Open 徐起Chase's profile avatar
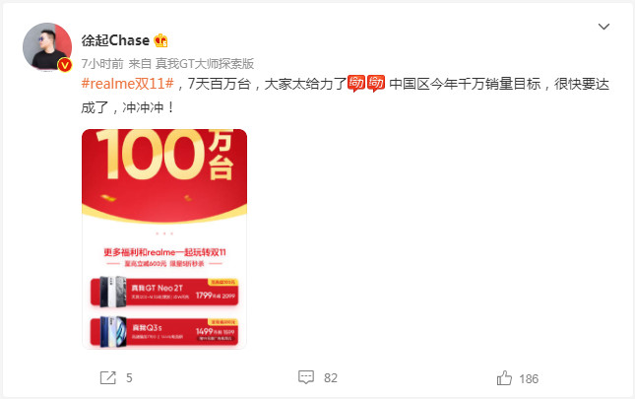Screen dimensions: 635x399 (47, 47)
